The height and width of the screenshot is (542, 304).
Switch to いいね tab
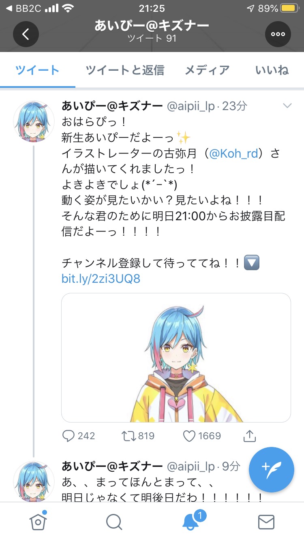pos(272,70)
